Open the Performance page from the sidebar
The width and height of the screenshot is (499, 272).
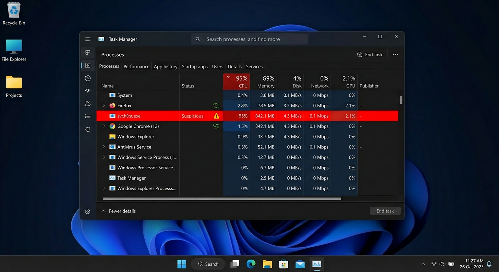tap(88, 65)
